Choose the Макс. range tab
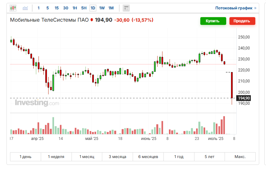 [x=240, y=157]
